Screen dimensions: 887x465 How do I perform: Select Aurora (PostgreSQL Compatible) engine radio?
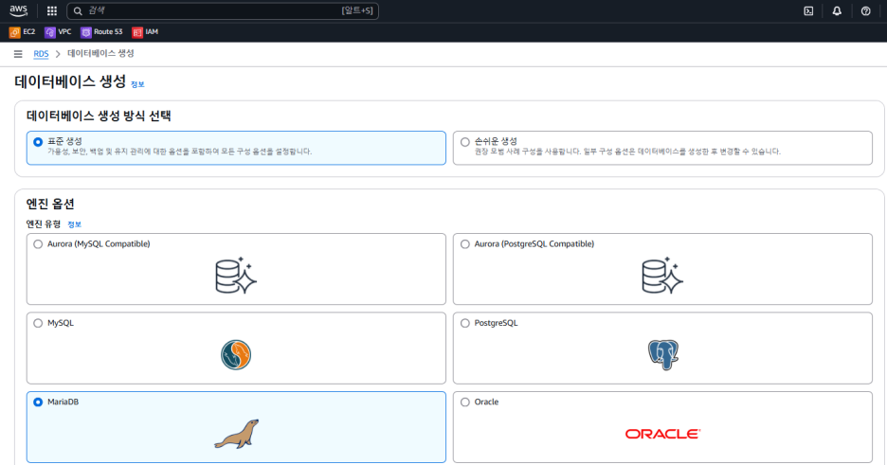pyautogui.click(x=465, y=244)
